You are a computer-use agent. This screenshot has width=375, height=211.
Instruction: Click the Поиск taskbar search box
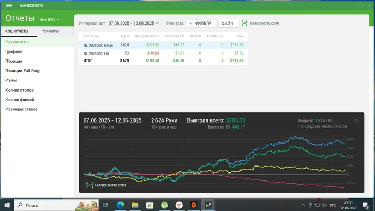pos(56,205)
